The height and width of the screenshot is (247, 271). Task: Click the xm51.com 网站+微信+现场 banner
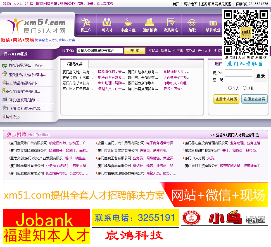click(x=135, y=195)
